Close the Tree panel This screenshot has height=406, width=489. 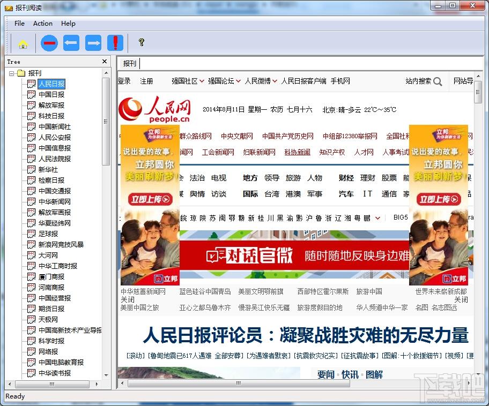click(105, 62)
